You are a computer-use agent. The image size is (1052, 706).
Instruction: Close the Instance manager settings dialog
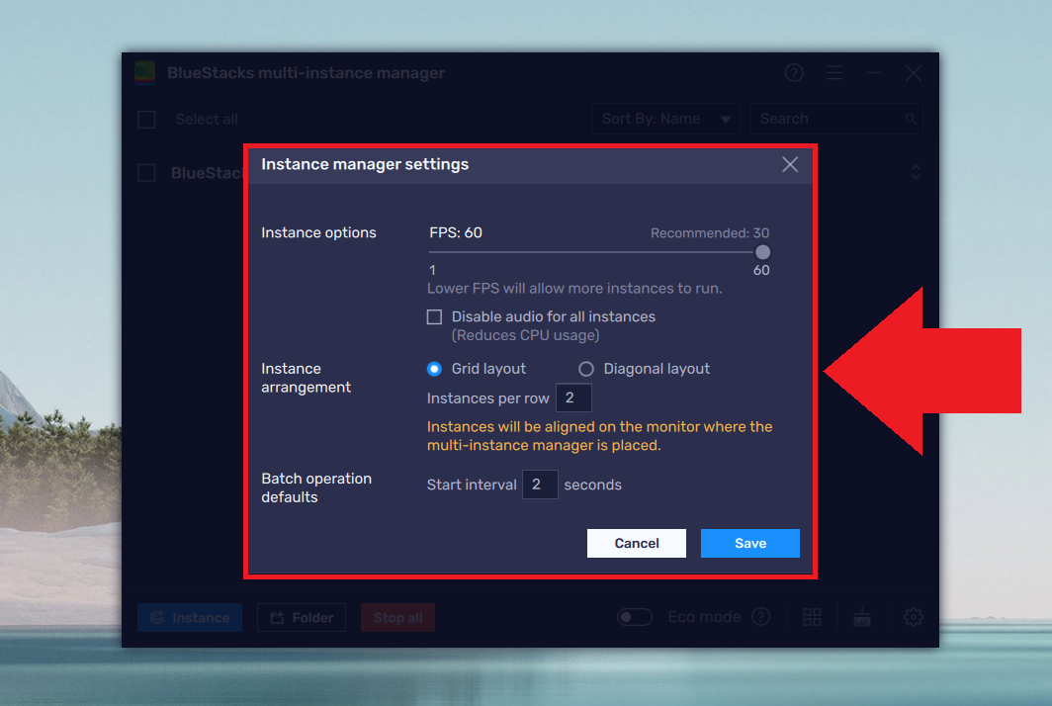789,164
